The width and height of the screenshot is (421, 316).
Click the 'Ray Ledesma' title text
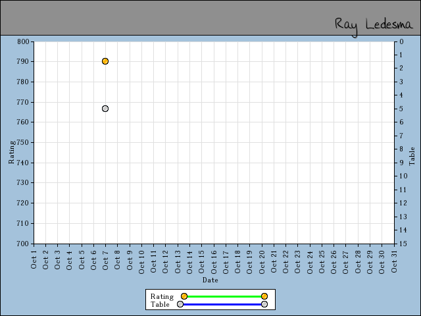pos(374,26)
